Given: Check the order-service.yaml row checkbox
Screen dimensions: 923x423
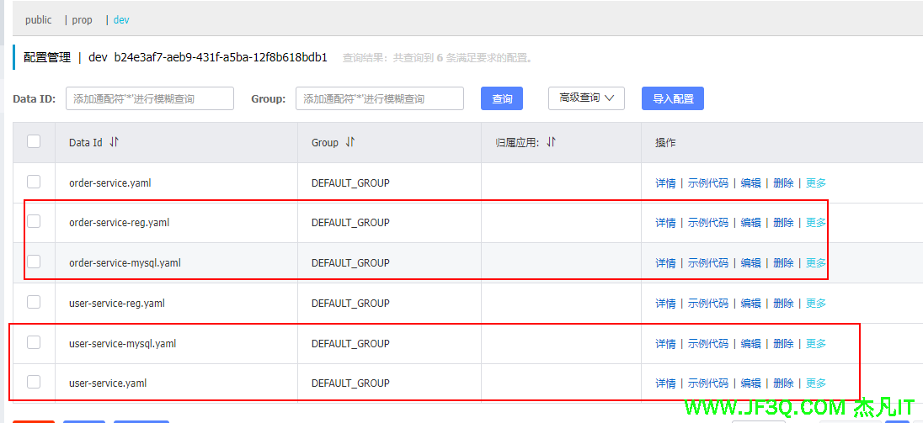Looking at the screenshot, I should [34, 182].
